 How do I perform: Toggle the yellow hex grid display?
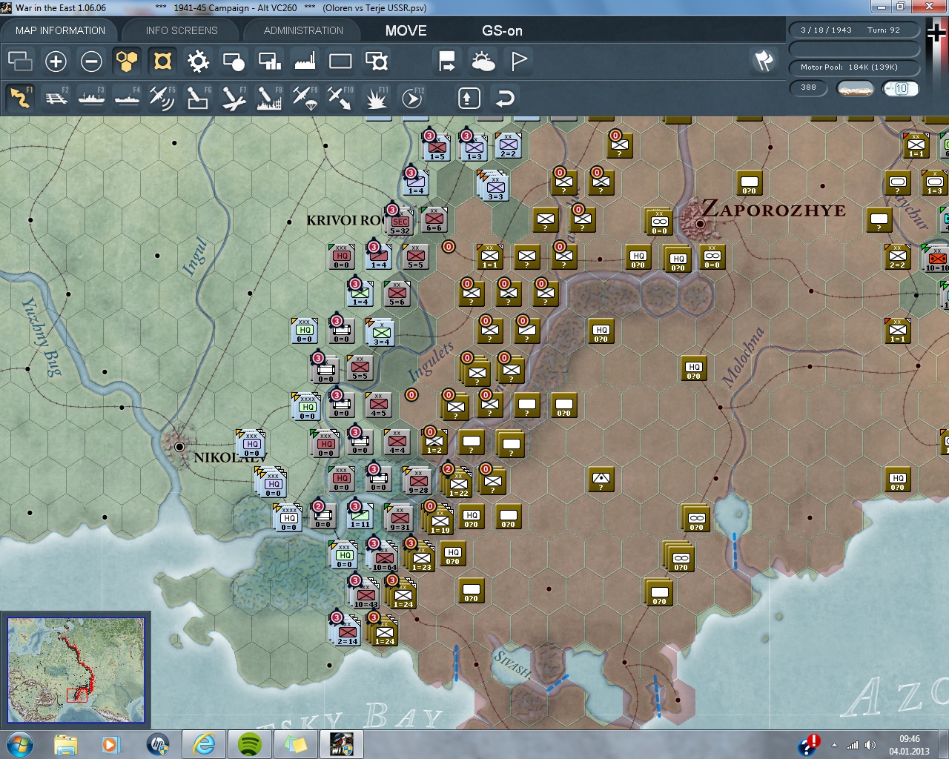click(127, 62)
